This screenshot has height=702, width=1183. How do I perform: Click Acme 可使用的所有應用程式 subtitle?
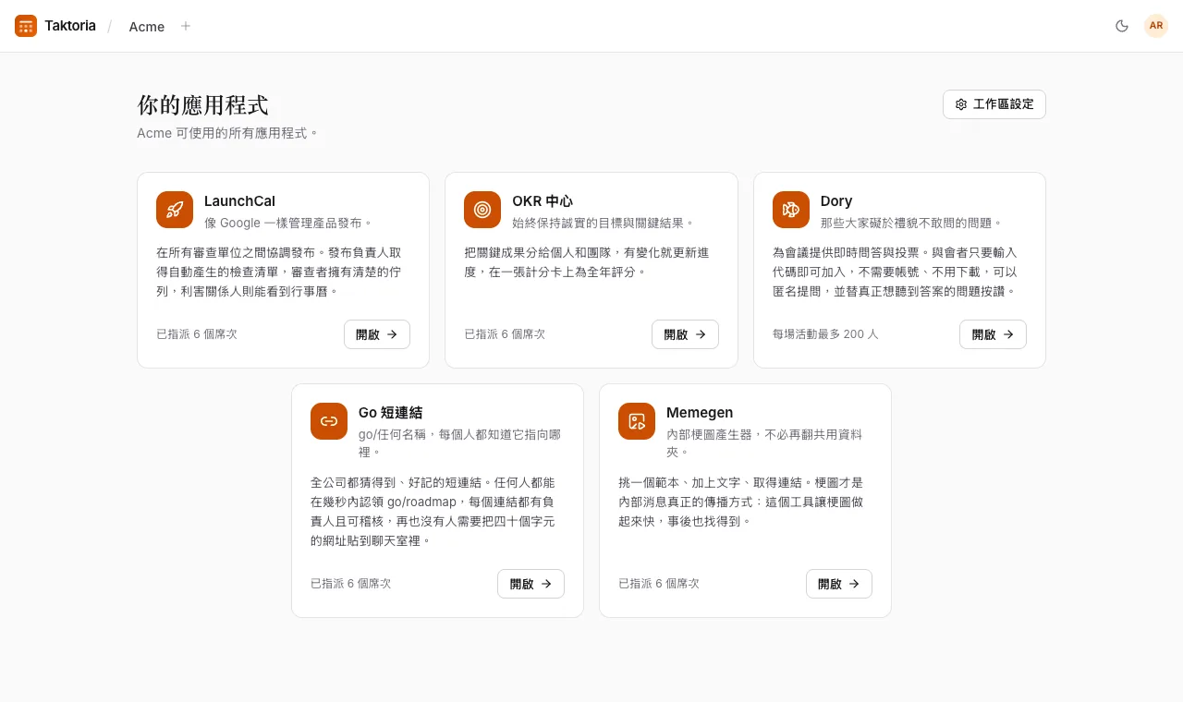click(227, 133)
